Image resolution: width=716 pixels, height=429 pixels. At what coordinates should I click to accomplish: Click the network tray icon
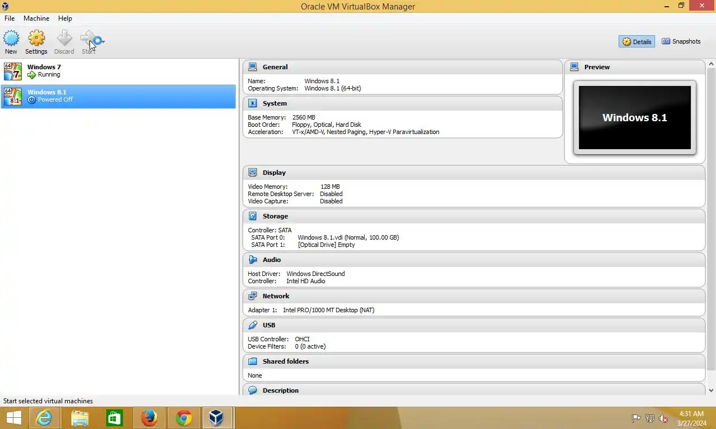click(x=650, y=418)
